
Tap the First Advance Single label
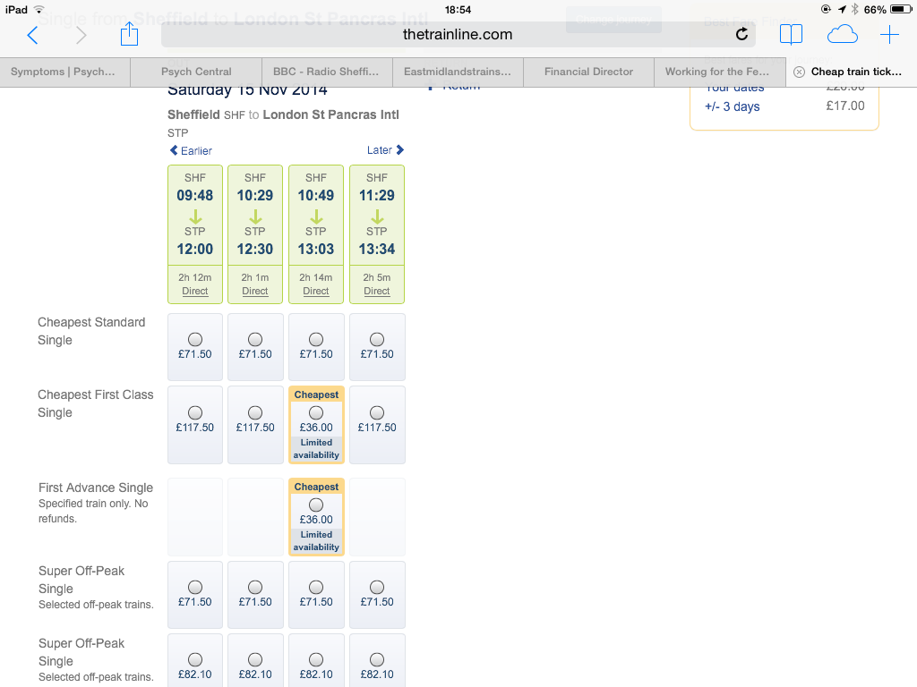(96, 488)
